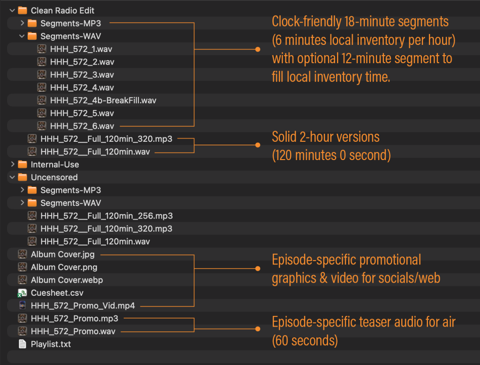This screenshot has height=365, width=480.
Task: Click the HHH_572_Promo_Vid.mp4 video icon
Action: (x=22, y=306)
